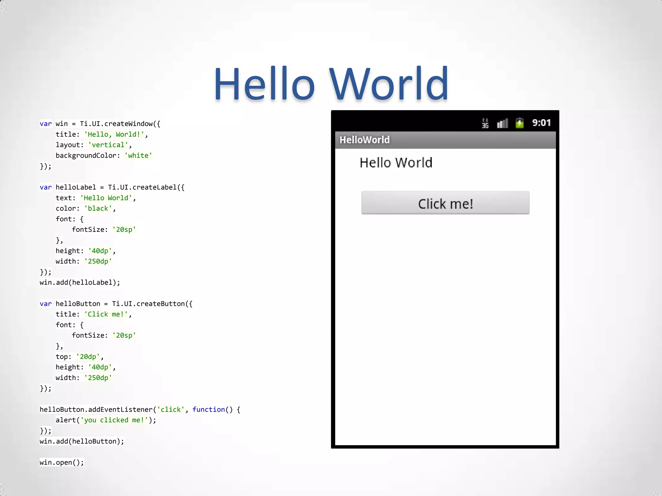Click the 'Hello World' label in the phone

pyautogui.click(x=396, y=163)
